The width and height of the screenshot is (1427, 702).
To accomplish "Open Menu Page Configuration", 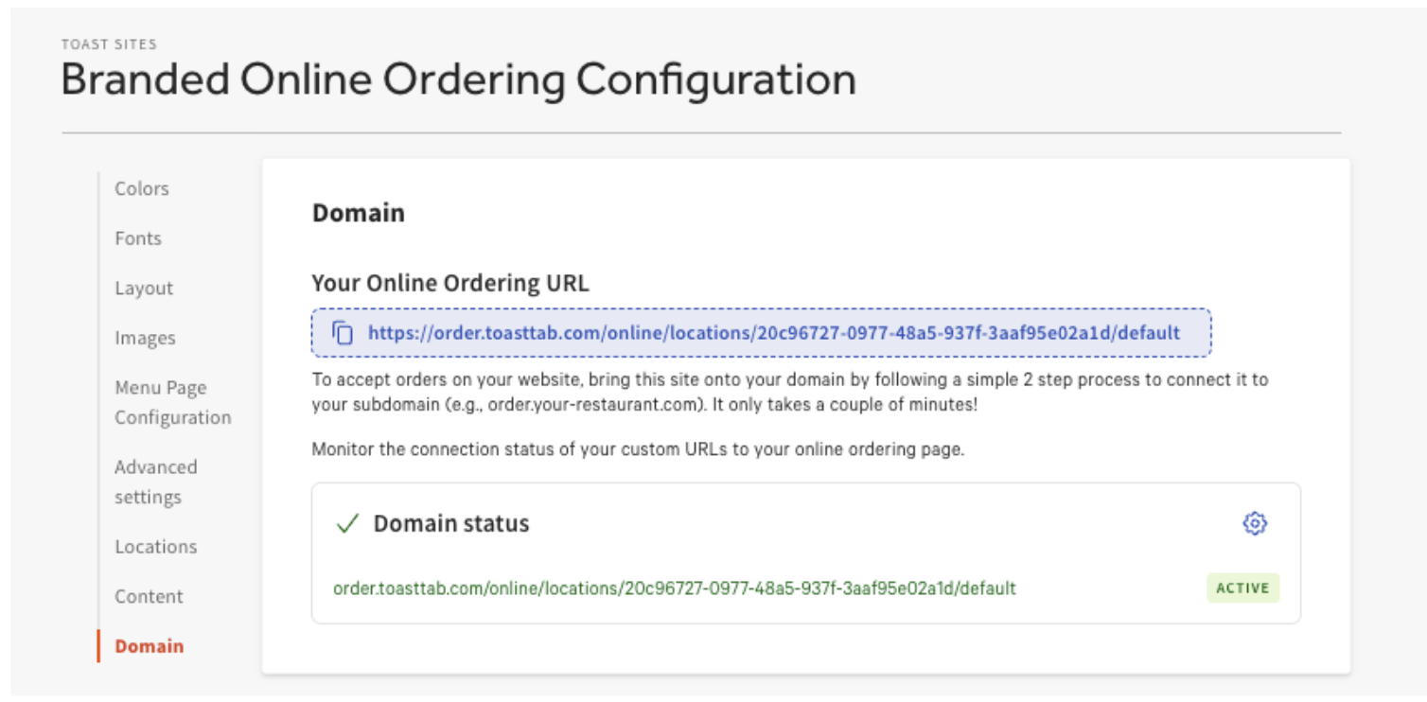I will pyautogui.click(x=172, y=402).
